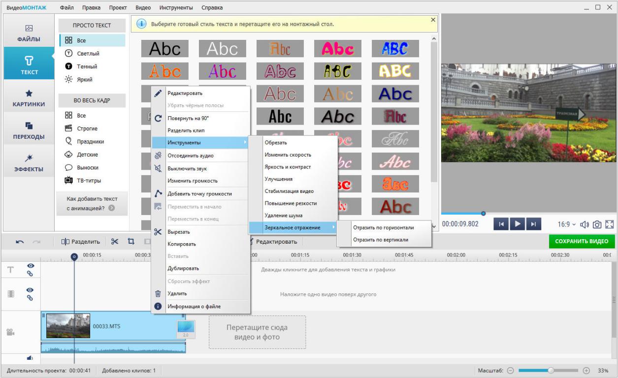Image resolution: width=618 pixels, height=378 pixels.
Task: Open the 16:9 aspect ratio dropdown
Action: click(x=567, y=224)
